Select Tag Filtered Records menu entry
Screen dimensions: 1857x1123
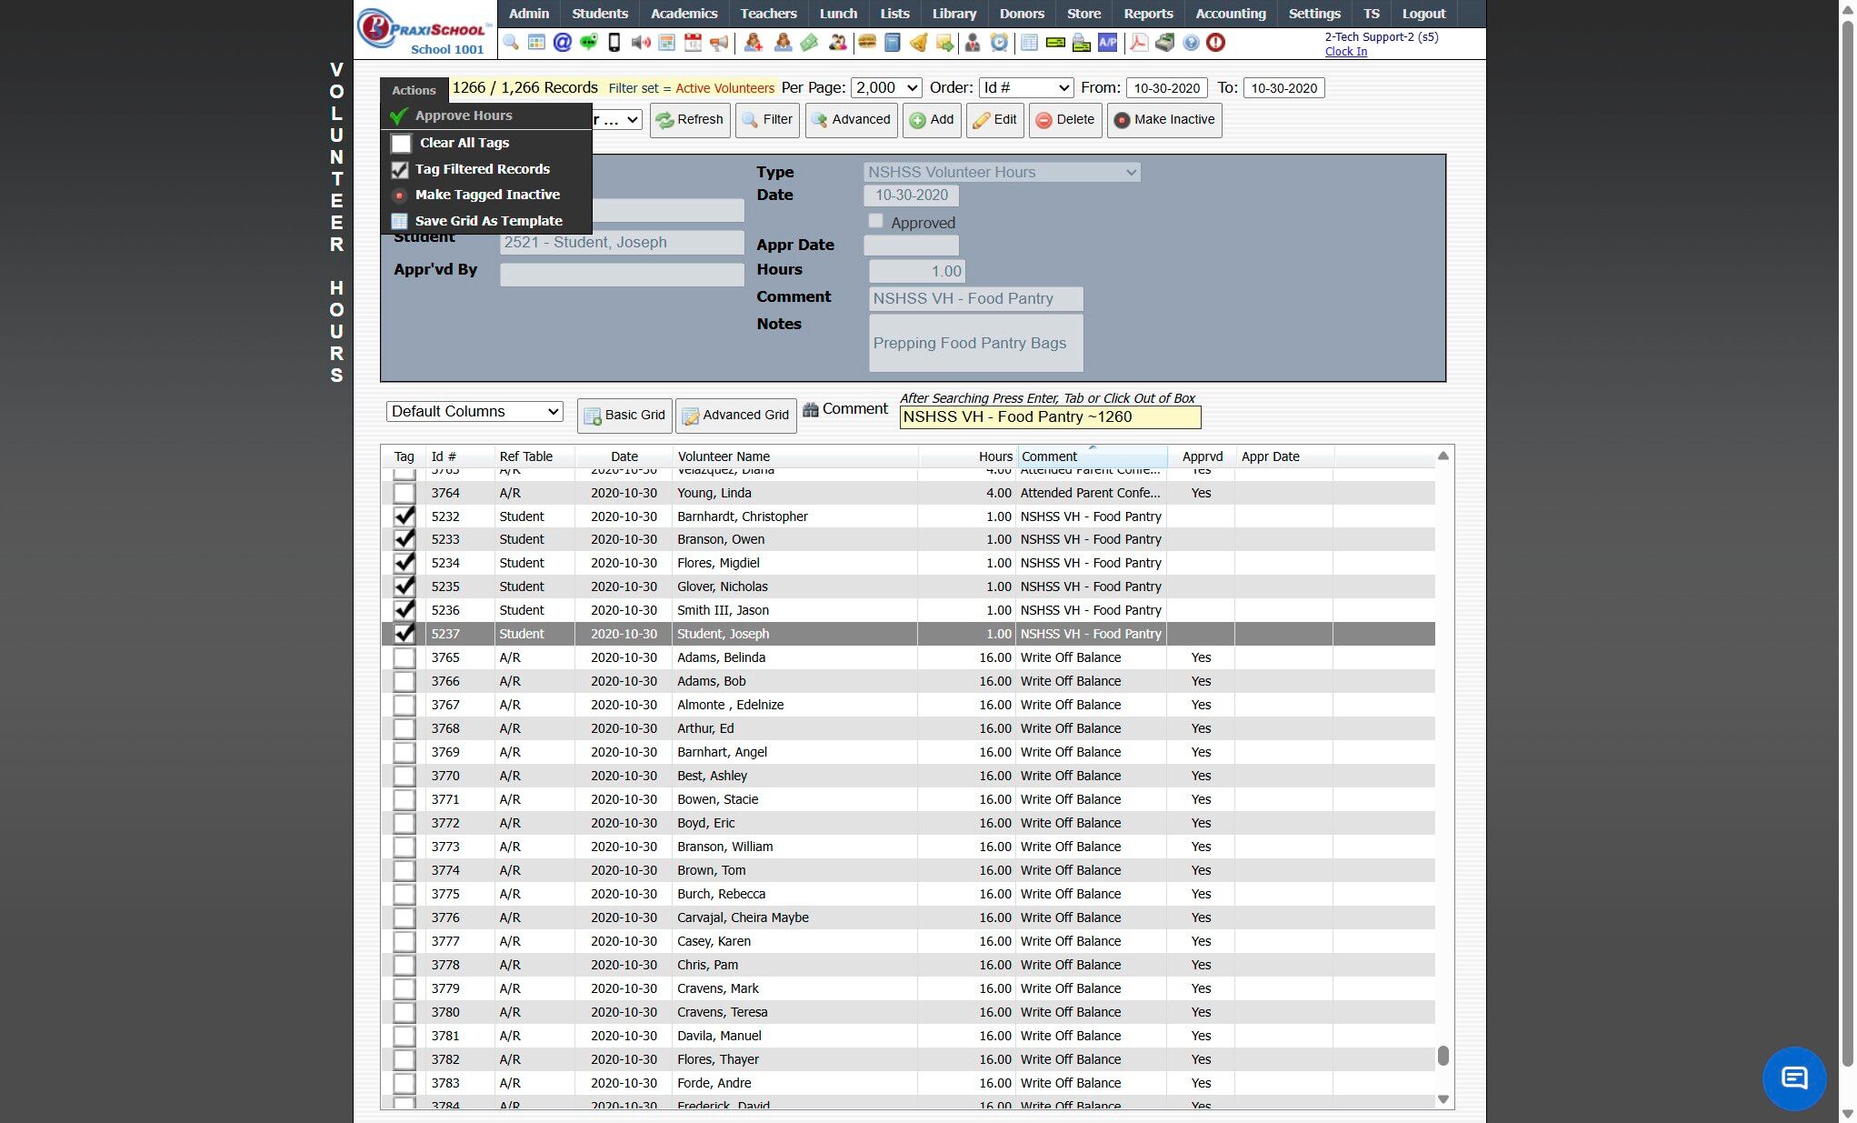pos(482,169)
